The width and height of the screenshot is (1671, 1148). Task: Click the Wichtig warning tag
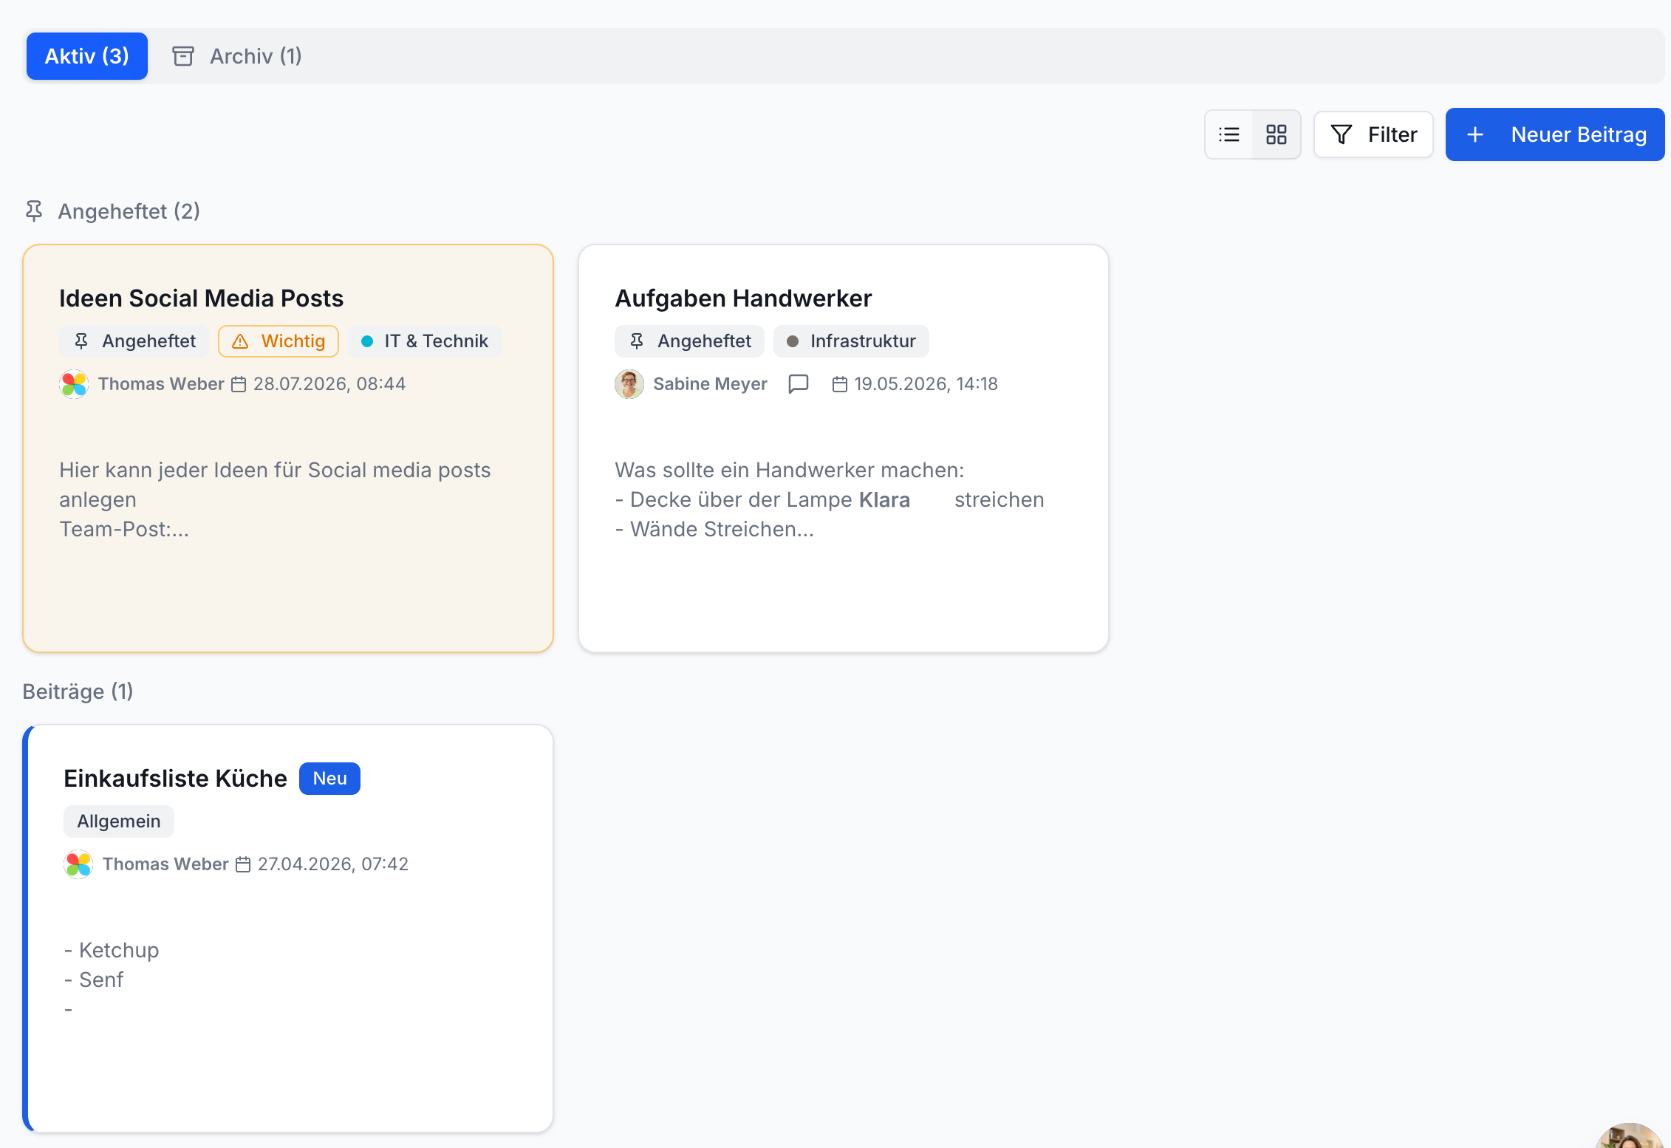278,341
